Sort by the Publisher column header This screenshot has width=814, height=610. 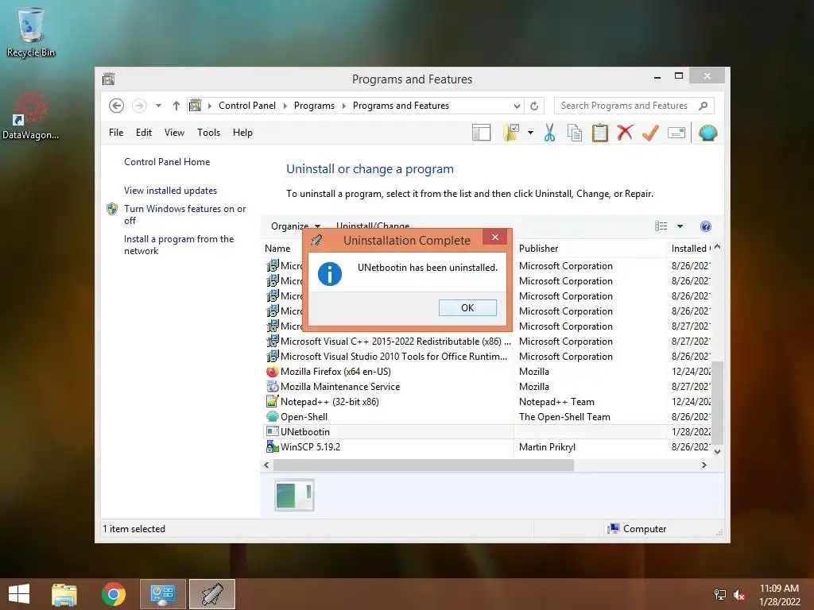click(538, 249)
